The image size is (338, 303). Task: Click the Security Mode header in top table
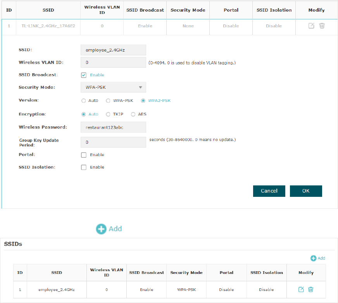tap(188, 10)
